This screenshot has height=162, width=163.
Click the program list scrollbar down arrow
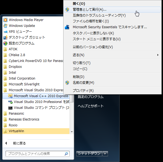tap(72, 132)
